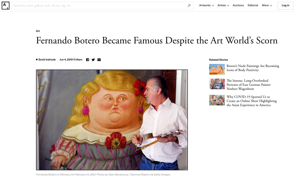Open COVID-19 online show story thumbnail
Image resolution: width=295 pixels, height=181 pixels.
click(x=217, y=100)
